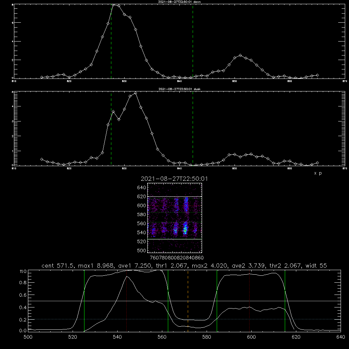Click the "0.6" tick label on the bottom plot y-axis
The height and width of the screenshot is (349, 349).
(23, 295)
